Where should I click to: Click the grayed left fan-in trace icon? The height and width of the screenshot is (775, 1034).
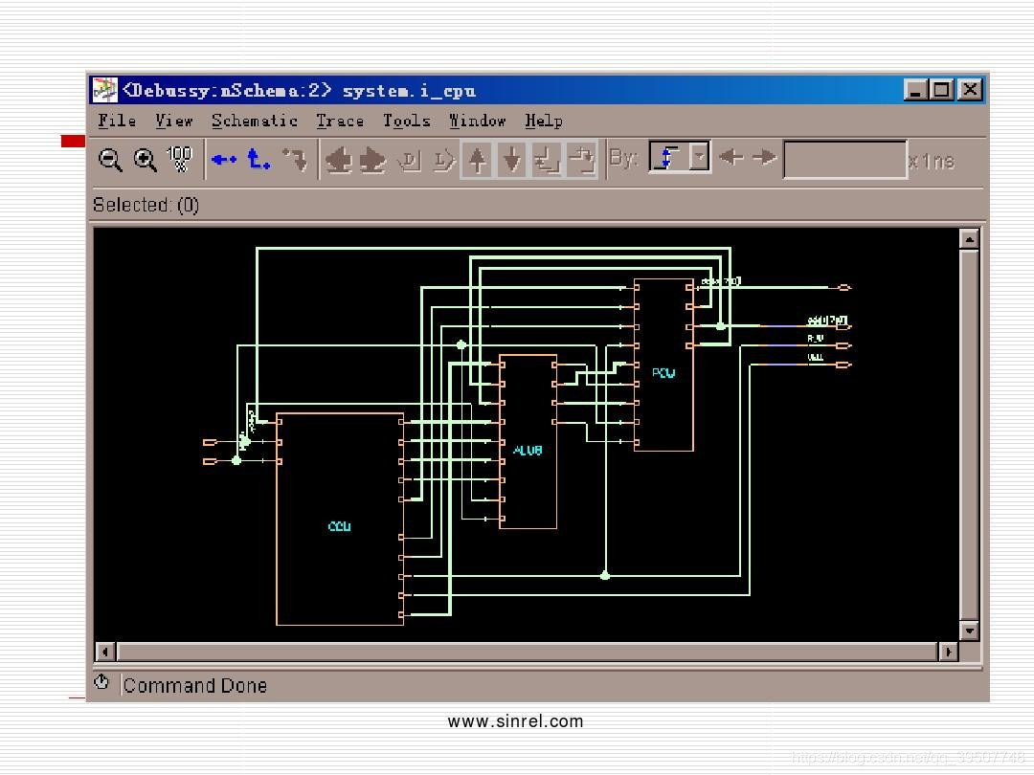(339, 160)
